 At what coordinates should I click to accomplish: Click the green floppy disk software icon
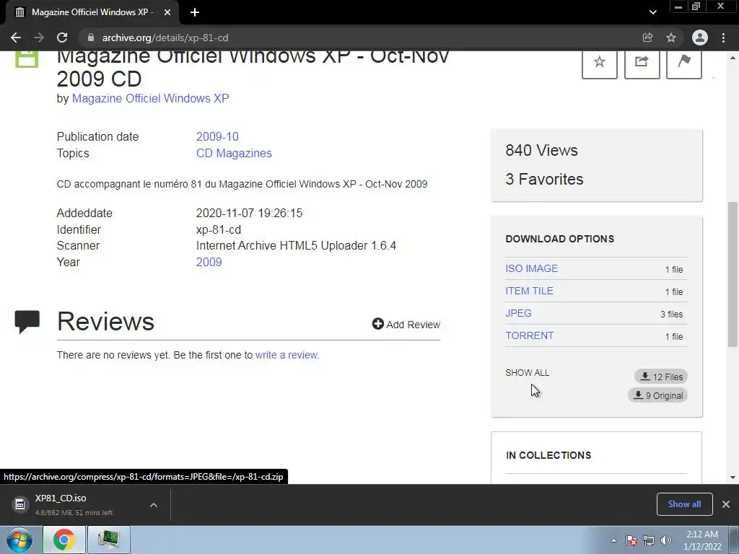(x=27, y=59)
